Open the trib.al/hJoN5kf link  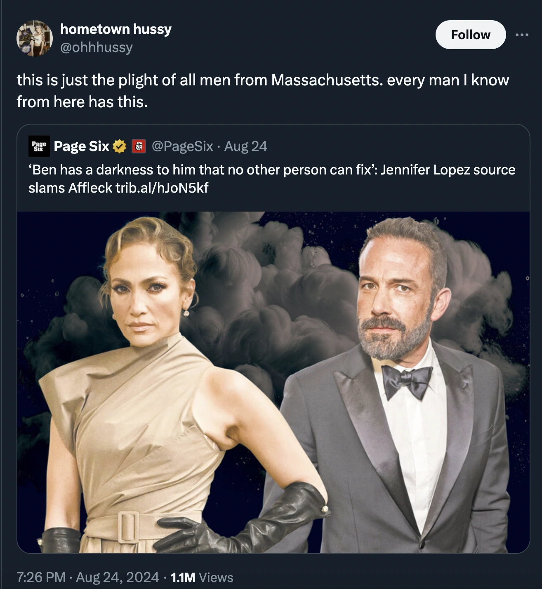tap(162, 188)
